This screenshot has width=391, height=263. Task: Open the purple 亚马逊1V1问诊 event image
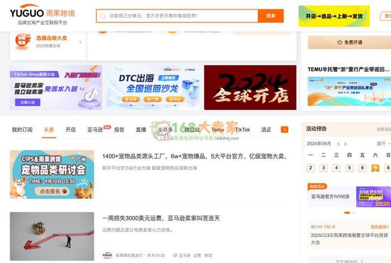(374, 196)
